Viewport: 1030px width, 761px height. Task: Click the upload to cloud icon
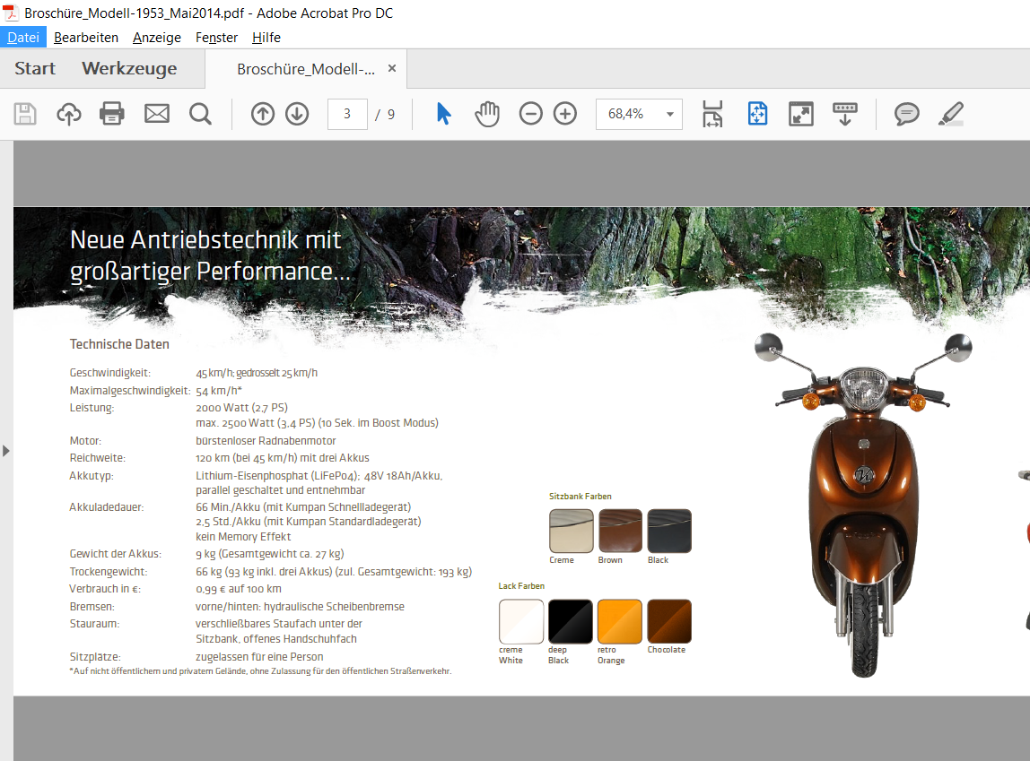69,114
